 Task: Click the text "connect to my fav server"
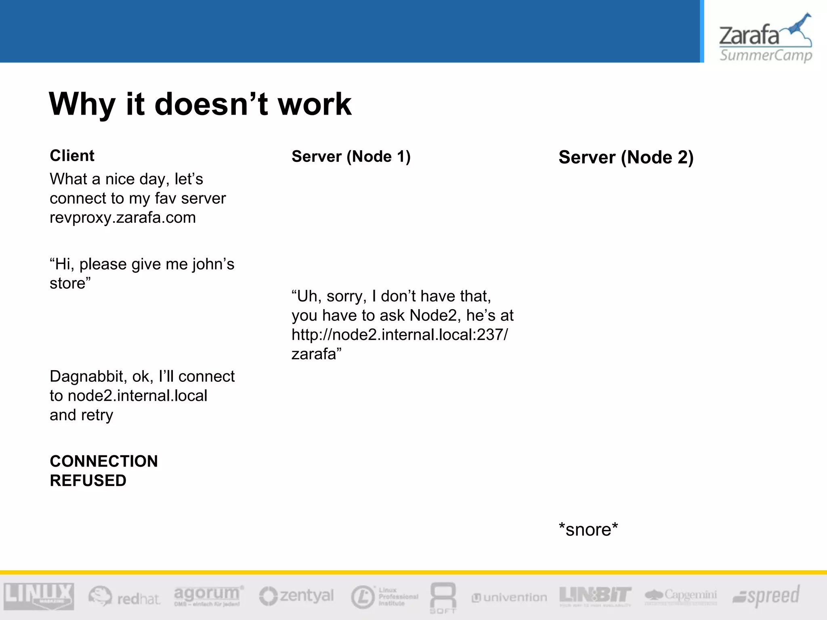138,199
